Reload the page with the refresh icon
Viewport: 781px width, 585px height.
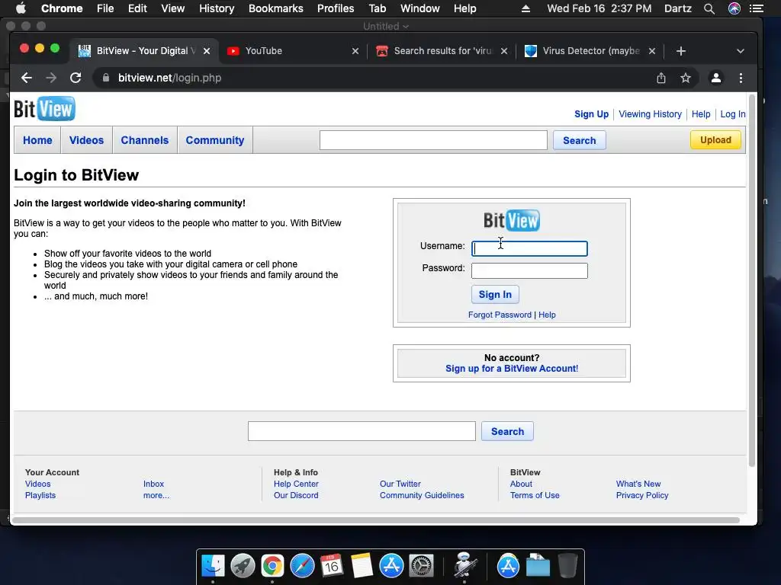(x=76, y=78)
